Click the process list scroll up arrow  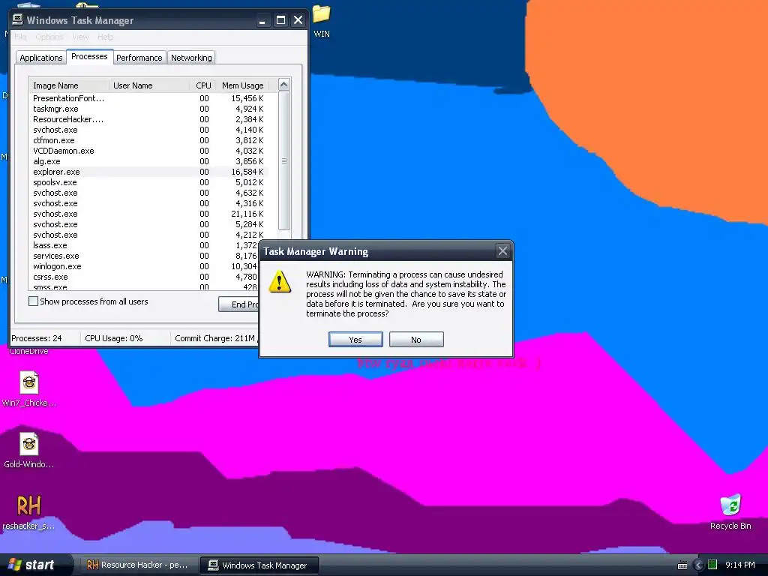(284, 85)
